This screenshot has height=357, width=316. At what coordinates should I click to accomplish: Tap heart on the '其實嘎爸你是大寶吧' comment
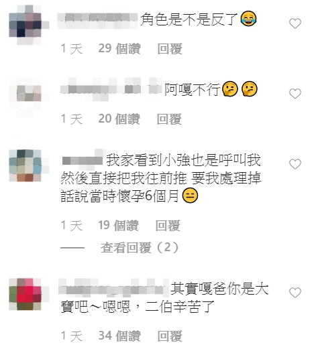[295, 293]
